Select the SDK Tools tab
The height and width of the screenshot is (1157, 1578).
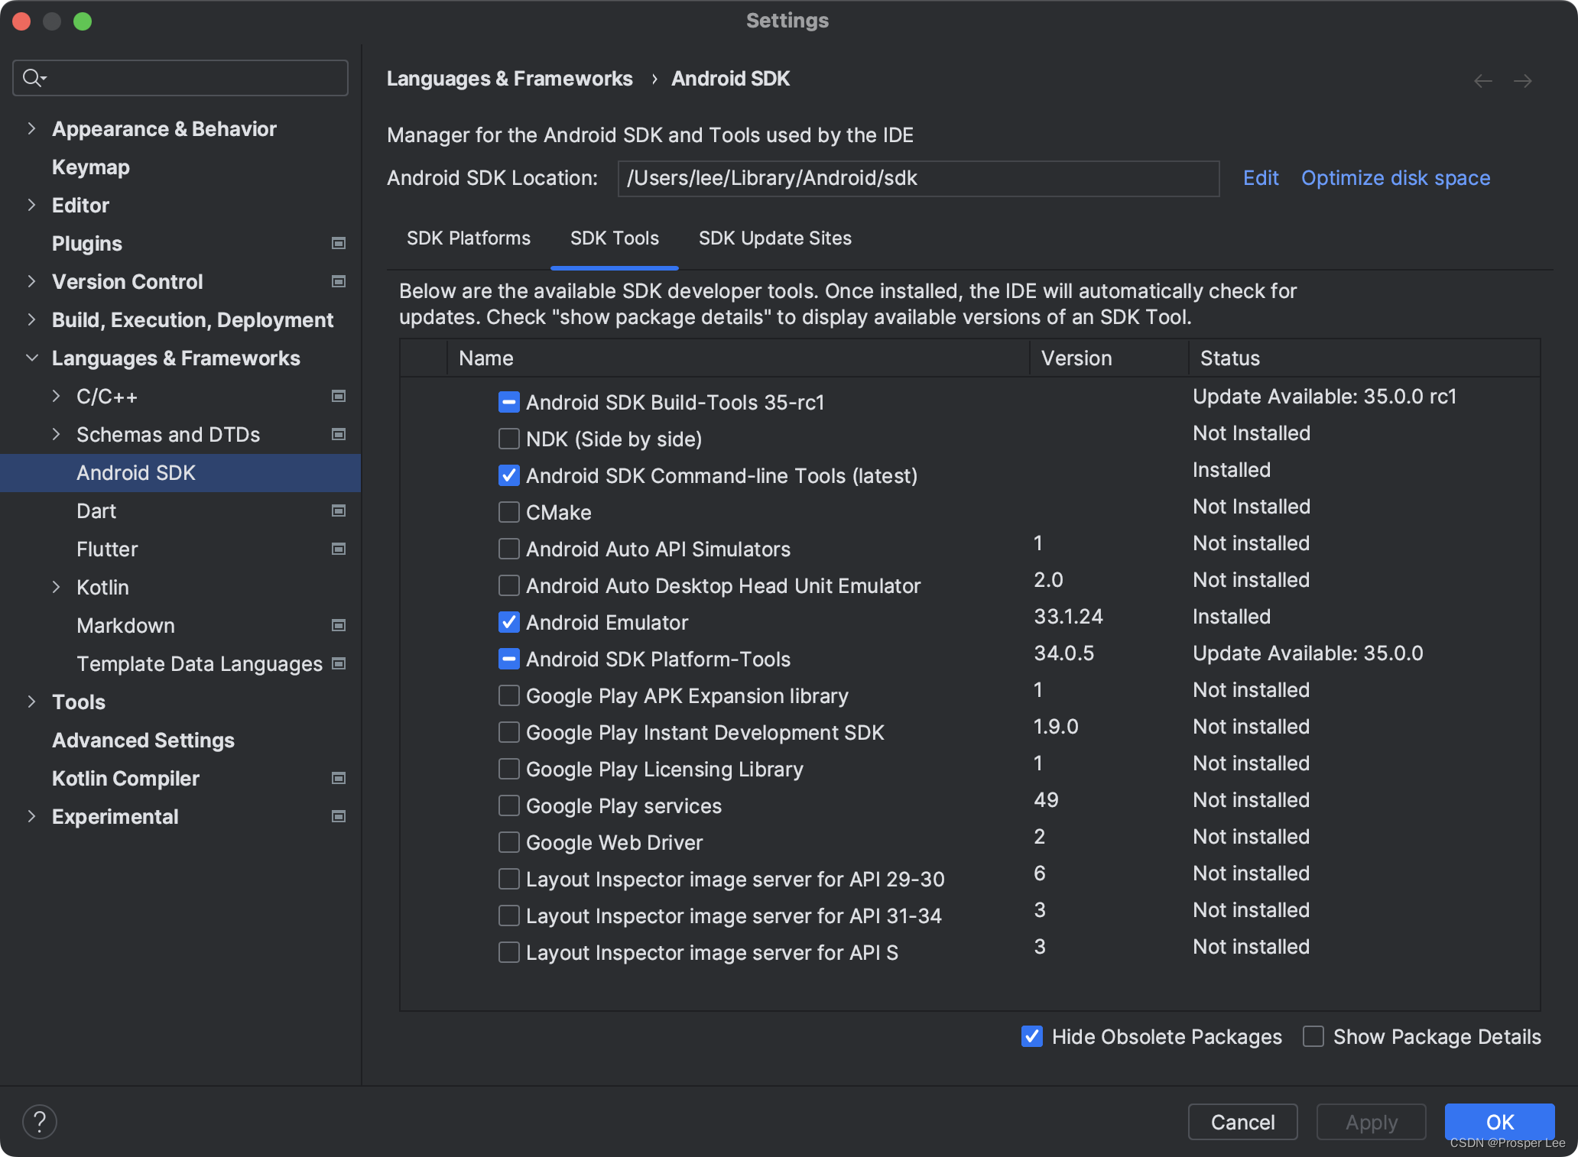615,238
